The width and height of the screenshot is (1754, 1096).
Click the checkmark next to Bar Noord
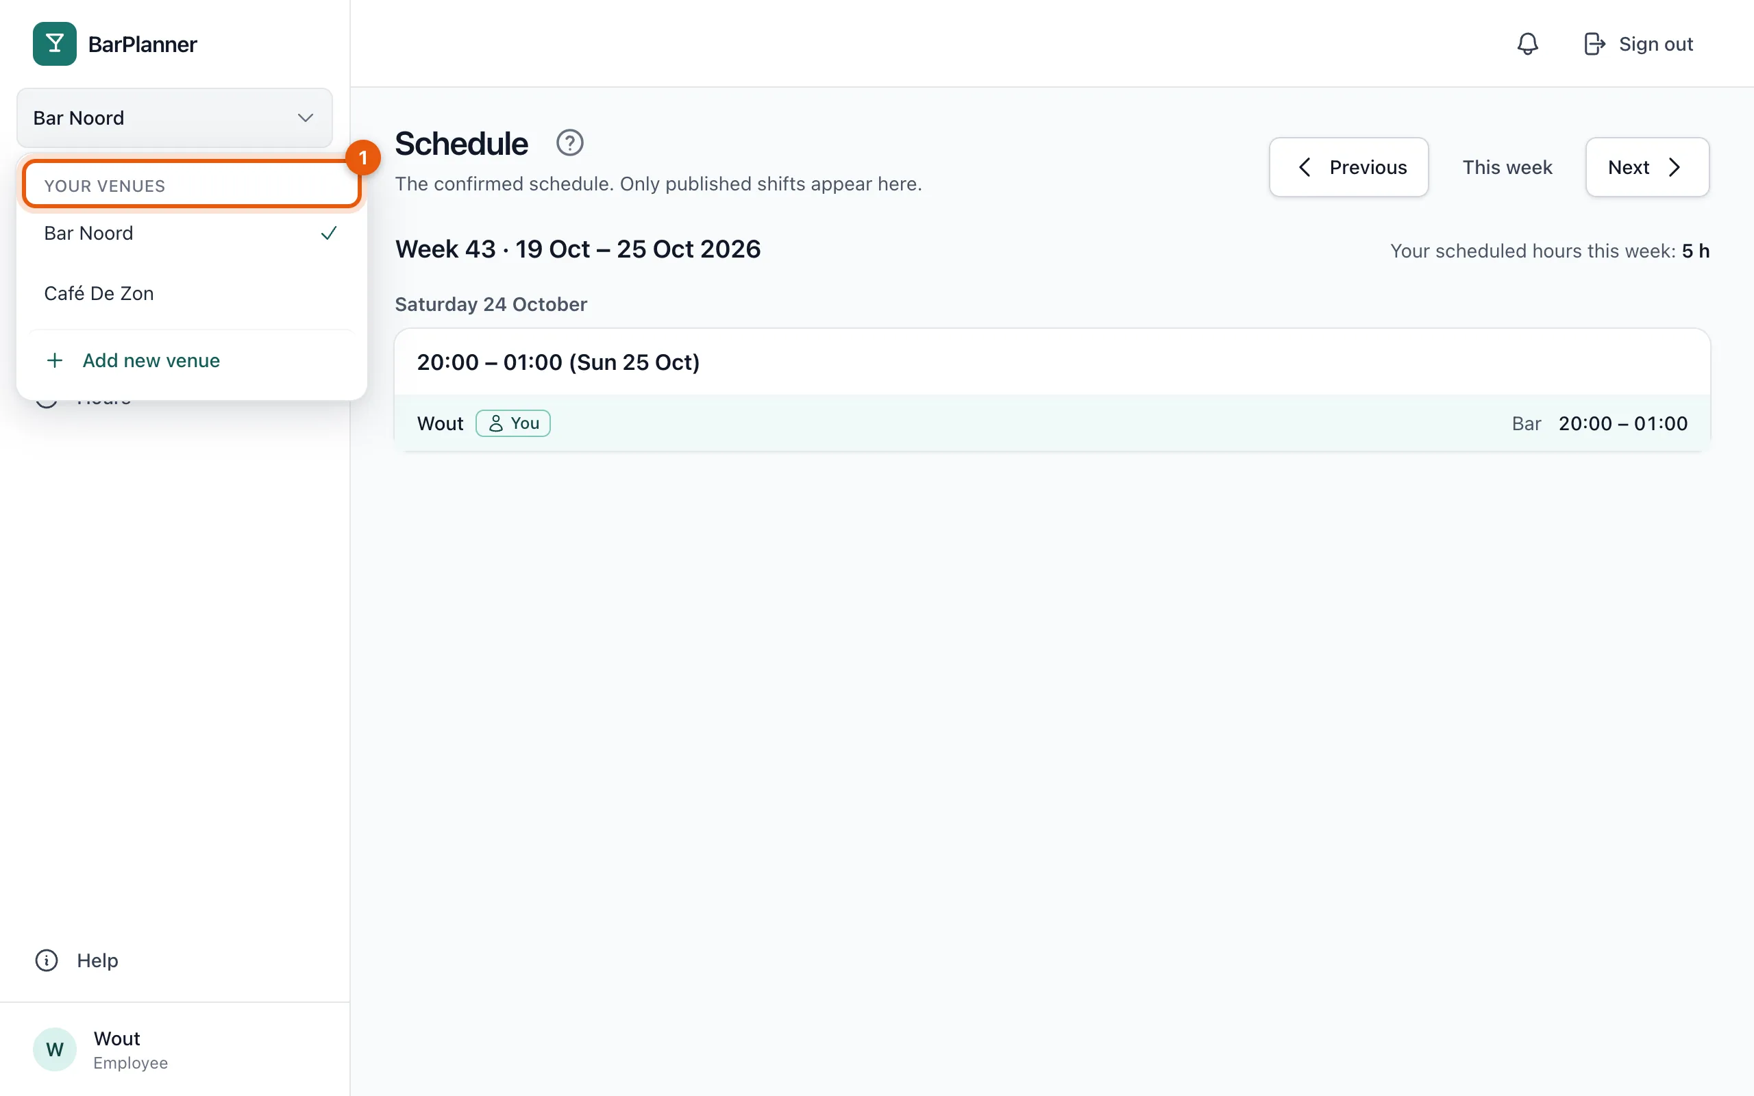[x=329, y=234]
